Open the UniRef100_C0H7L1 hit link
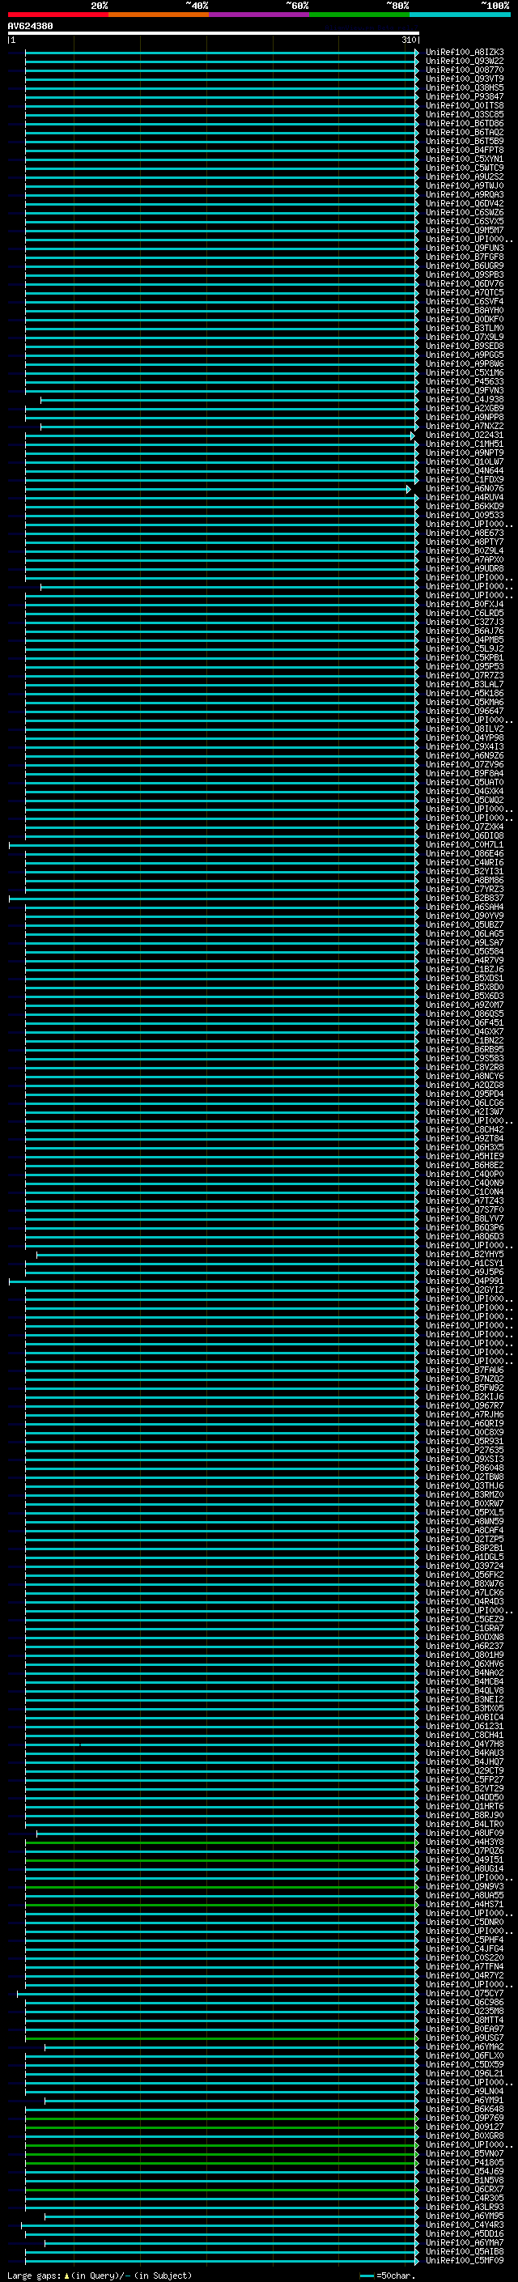The height and width of the screenshot is (2282, 518). [465, 845]
